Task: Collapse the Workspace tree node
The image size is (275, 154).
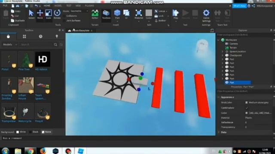Action: pos(219,40)
